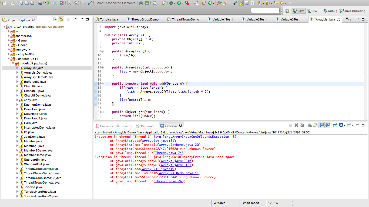Click the New Java Package icon
Image resolution: width=369 pixels, height=207 pixels.
[204, 3]
